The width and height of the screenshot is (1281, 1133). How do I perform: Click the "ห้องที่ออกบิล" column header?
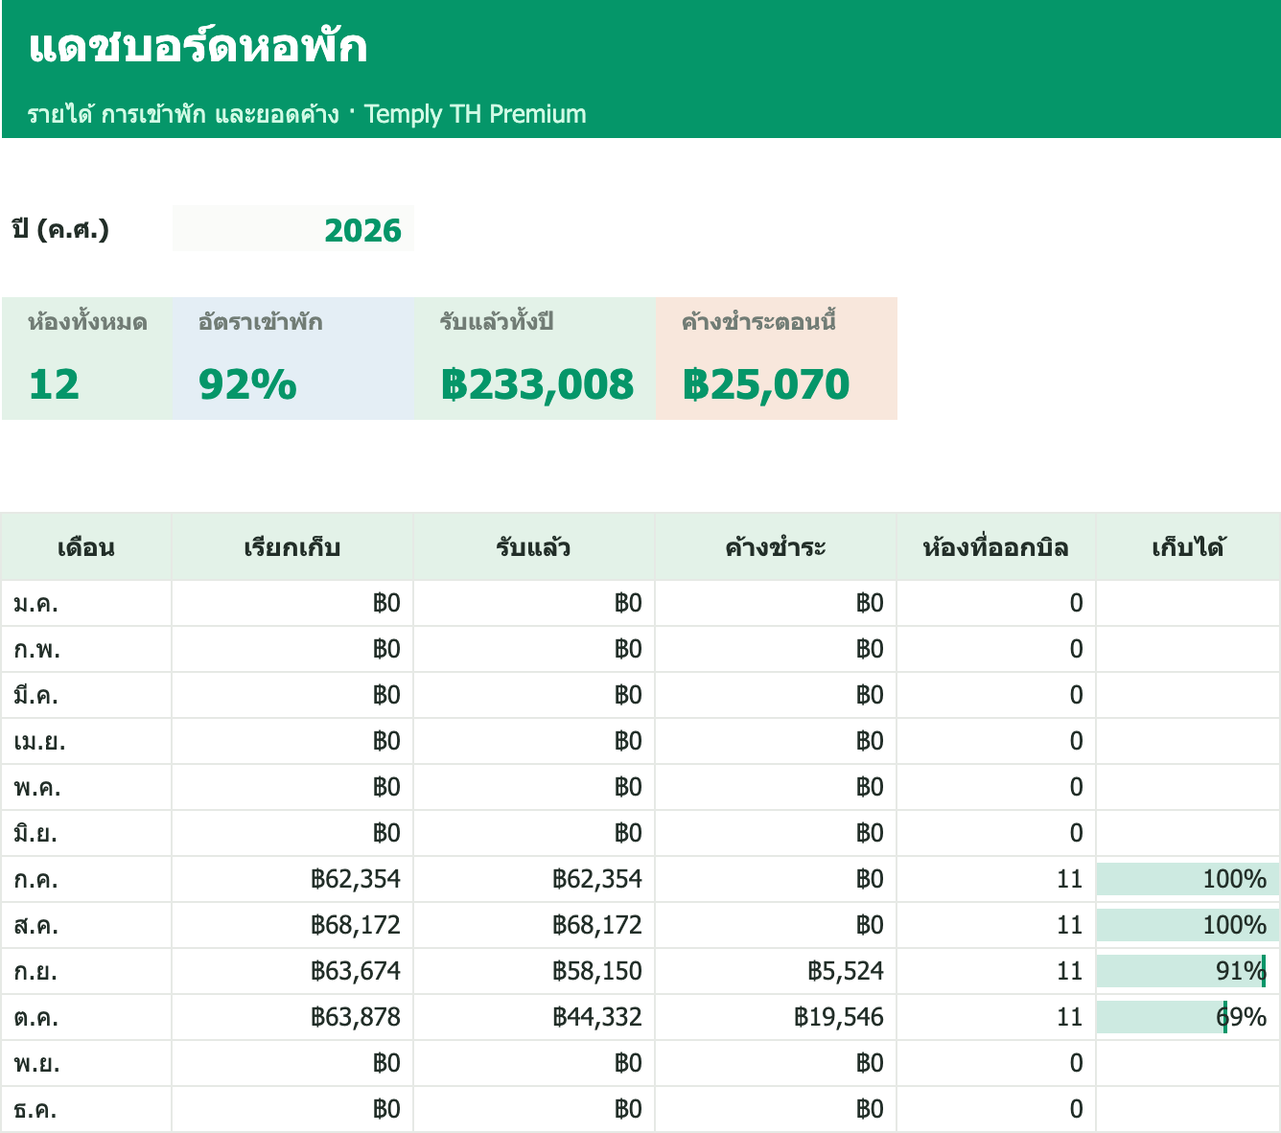coord(996,547)
